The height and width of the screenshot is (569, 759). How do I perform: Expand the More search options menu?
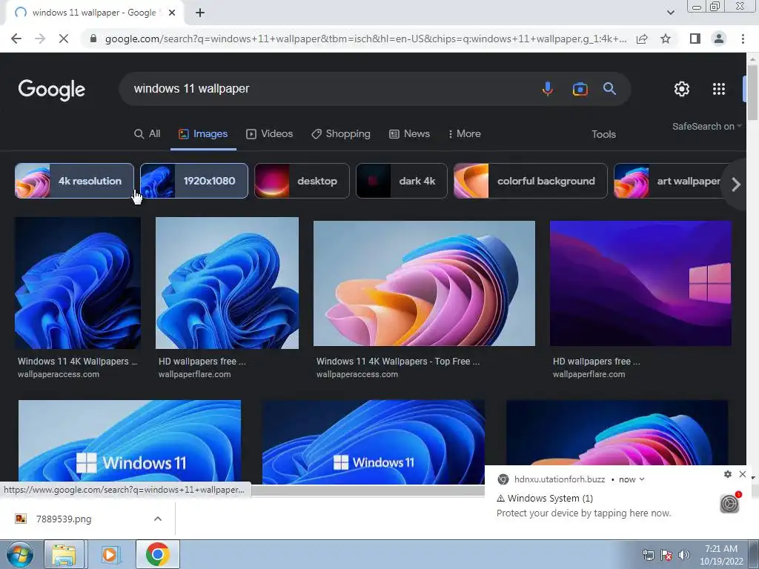point(464,134)
